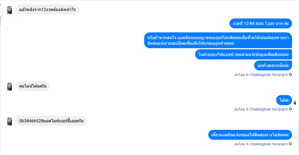Click the sender avatar beside the 12งวด message

pyautogui.click(x=10, y=10)
